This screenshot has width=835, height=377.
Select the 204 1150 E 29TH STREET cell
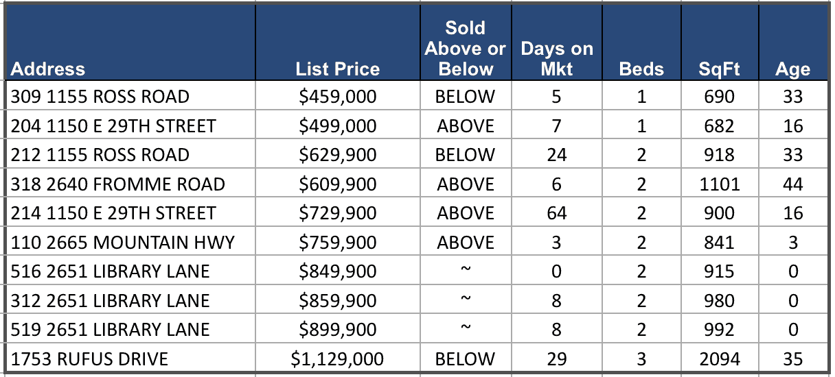click(x=113, y=126)
